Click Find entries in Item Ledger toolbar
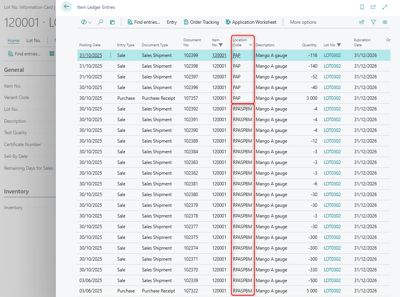The height and width of the screenshot is (297, 400). tap(144, 22)
